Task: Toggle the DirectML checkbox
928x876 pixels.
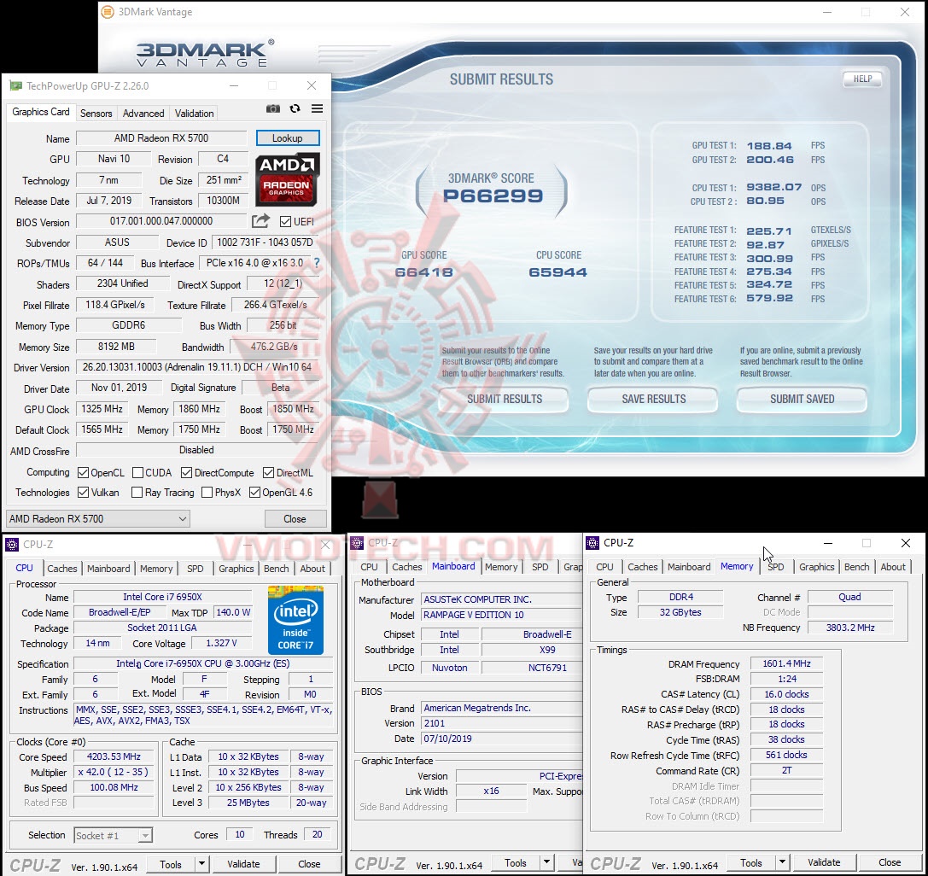Action: (268, 473)
